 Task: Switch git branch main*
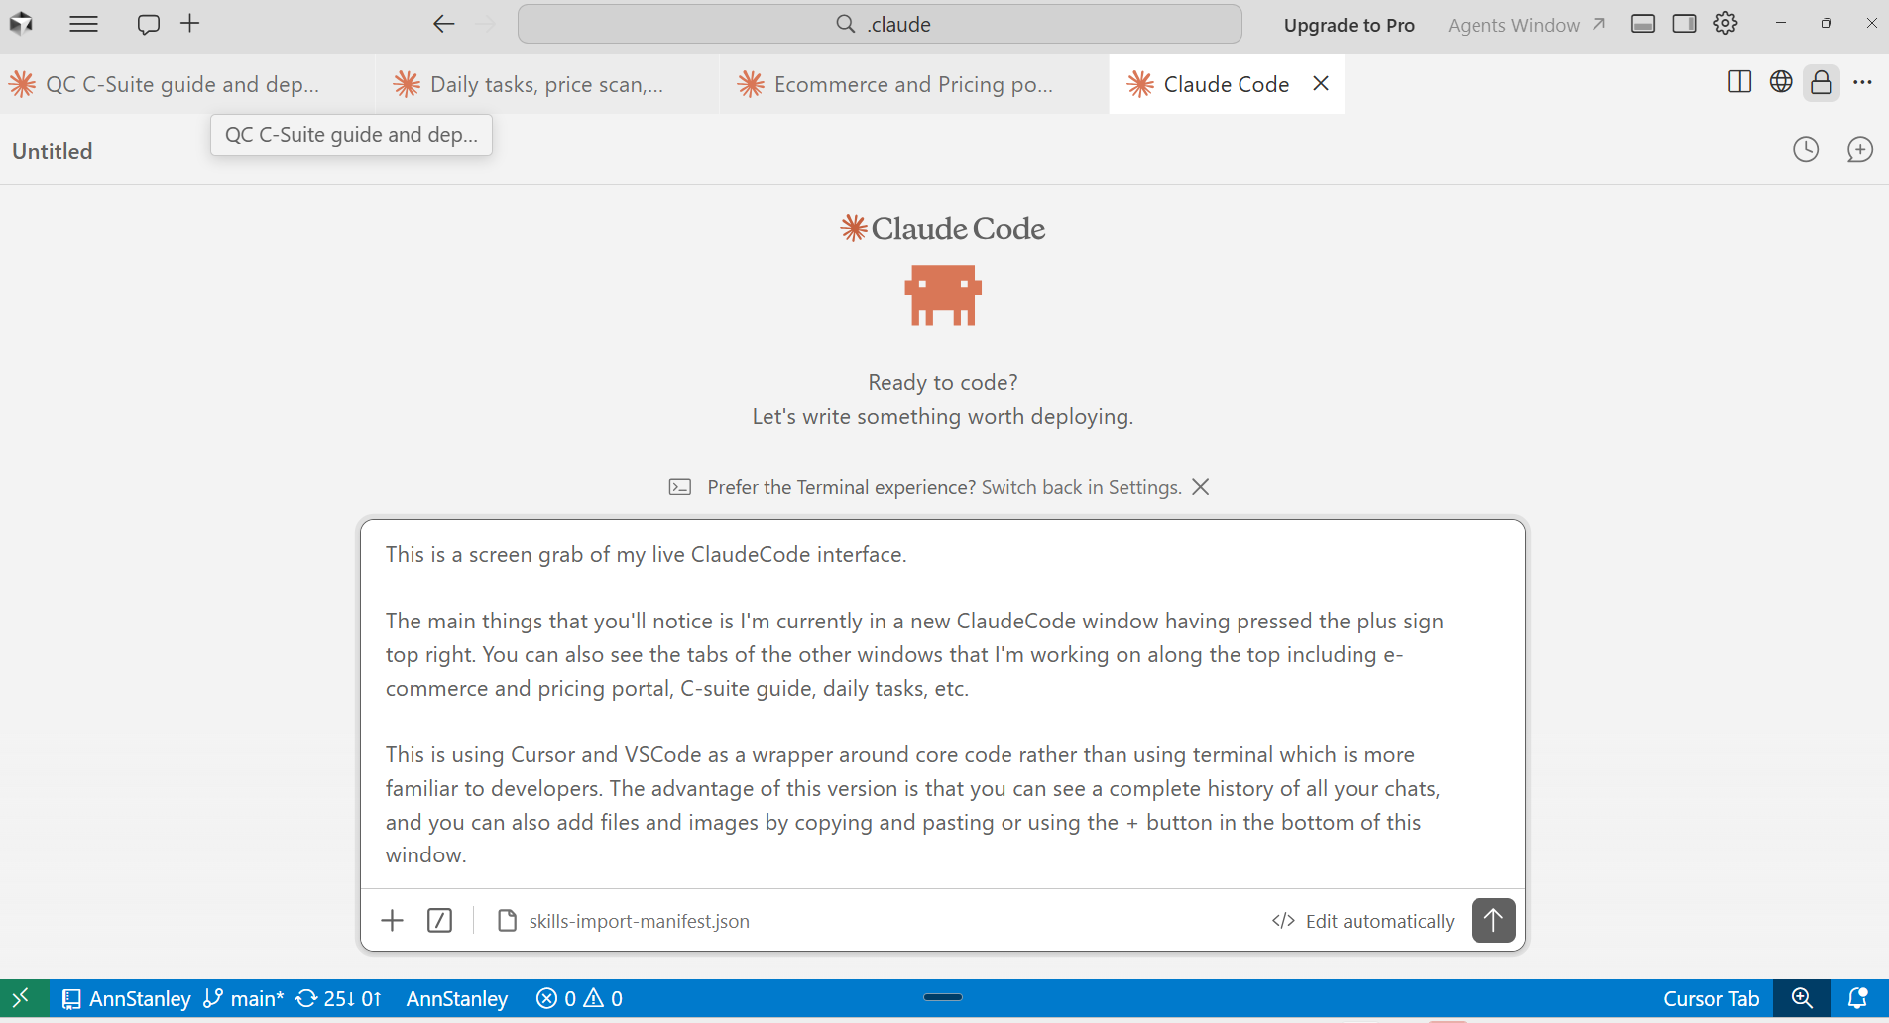[244, 998]
